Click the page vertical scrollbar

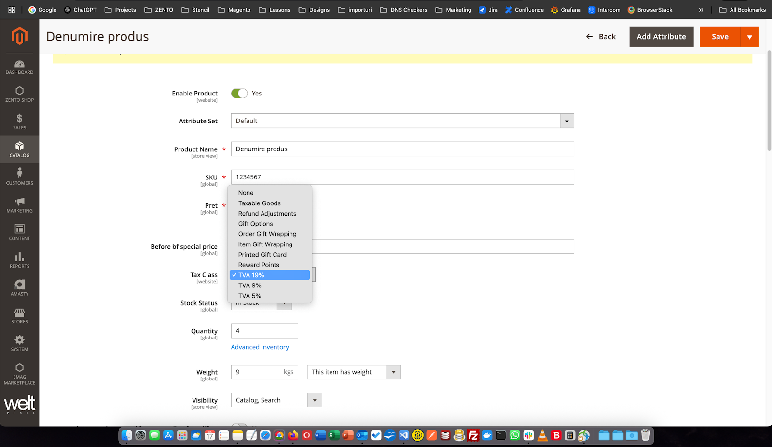769,100
